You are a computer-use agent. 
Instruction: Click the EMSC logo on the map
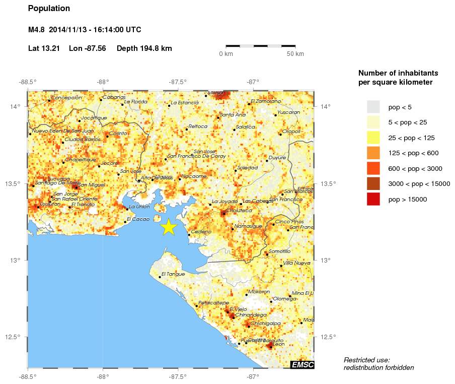click(304, 364)
